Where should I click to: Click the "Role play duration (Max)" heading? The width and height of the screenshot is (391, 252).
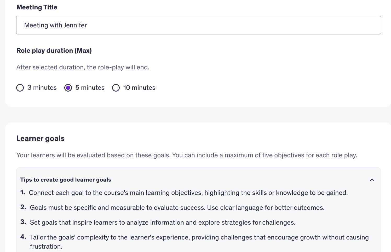click(54, 51)
